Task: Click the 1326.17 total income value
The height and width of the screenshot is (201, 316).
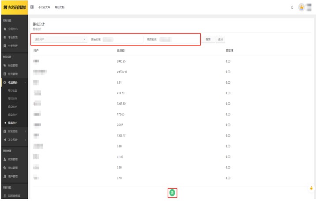Action: point(121,136)
